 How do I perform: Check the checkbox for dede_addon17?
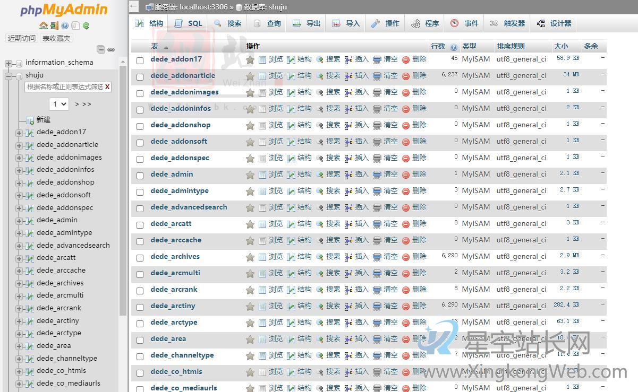point(140,60)
